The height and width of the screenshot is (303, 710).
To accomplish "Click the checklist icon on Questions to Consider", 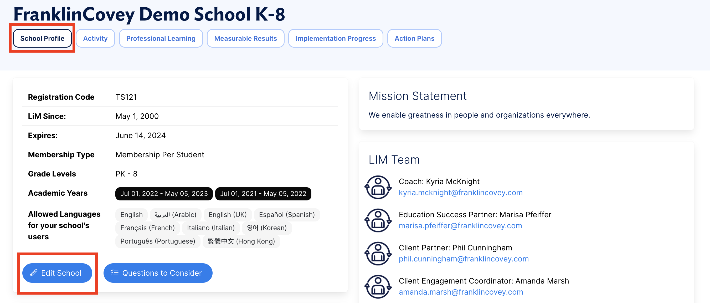I will pyautogui.click(x=115, y=273).
